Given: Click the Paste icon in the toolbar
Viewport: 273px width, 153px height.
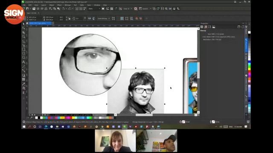Looking at the screenshot, I should coord(59,8).
